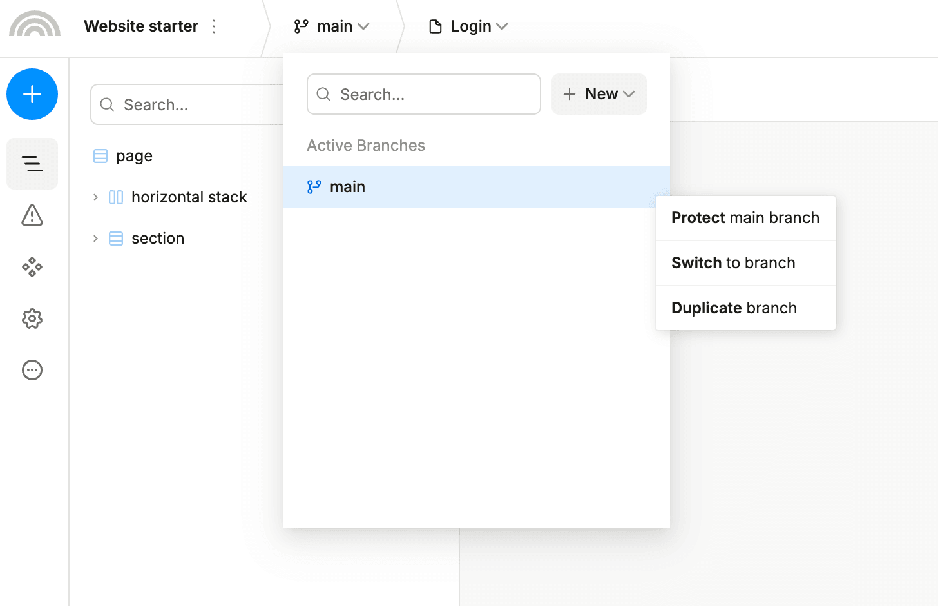The image size is (938, 606).
Task: Open the more options circle sidebar icon
Action: pyautogui.click(x=32, y=370)
